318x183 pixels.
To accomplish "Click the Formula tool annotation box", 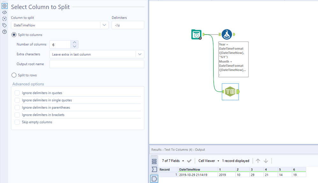I will (x=234, y=59).
